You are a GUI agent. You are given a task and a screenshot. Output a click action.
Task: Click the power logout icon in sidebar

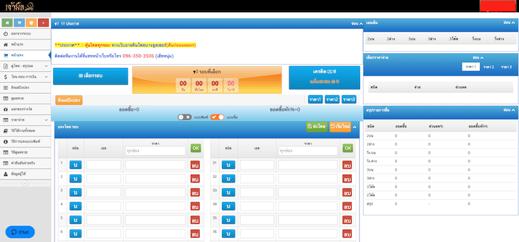(5, 34)
